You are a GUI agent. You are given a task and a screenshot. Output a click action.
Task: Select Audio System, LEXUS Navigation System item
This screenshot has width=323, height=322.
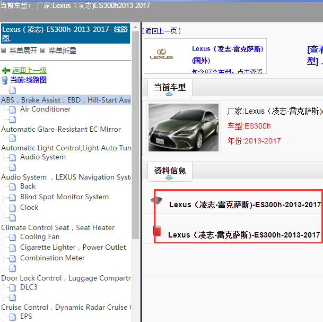66,177
